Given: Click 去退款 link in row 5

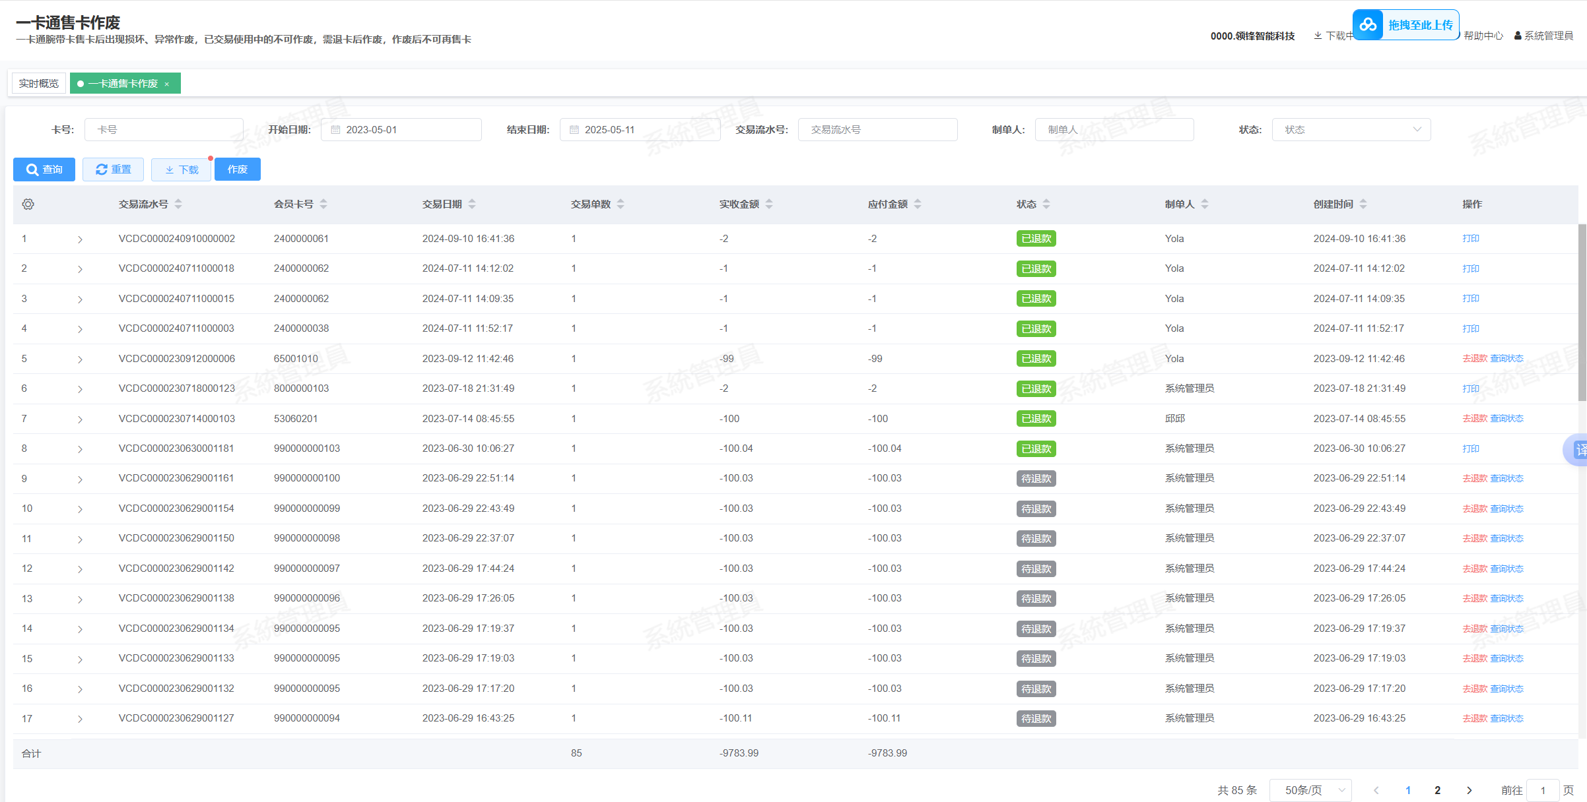Looking at the screenshot, I should [x=1474, y=359].
